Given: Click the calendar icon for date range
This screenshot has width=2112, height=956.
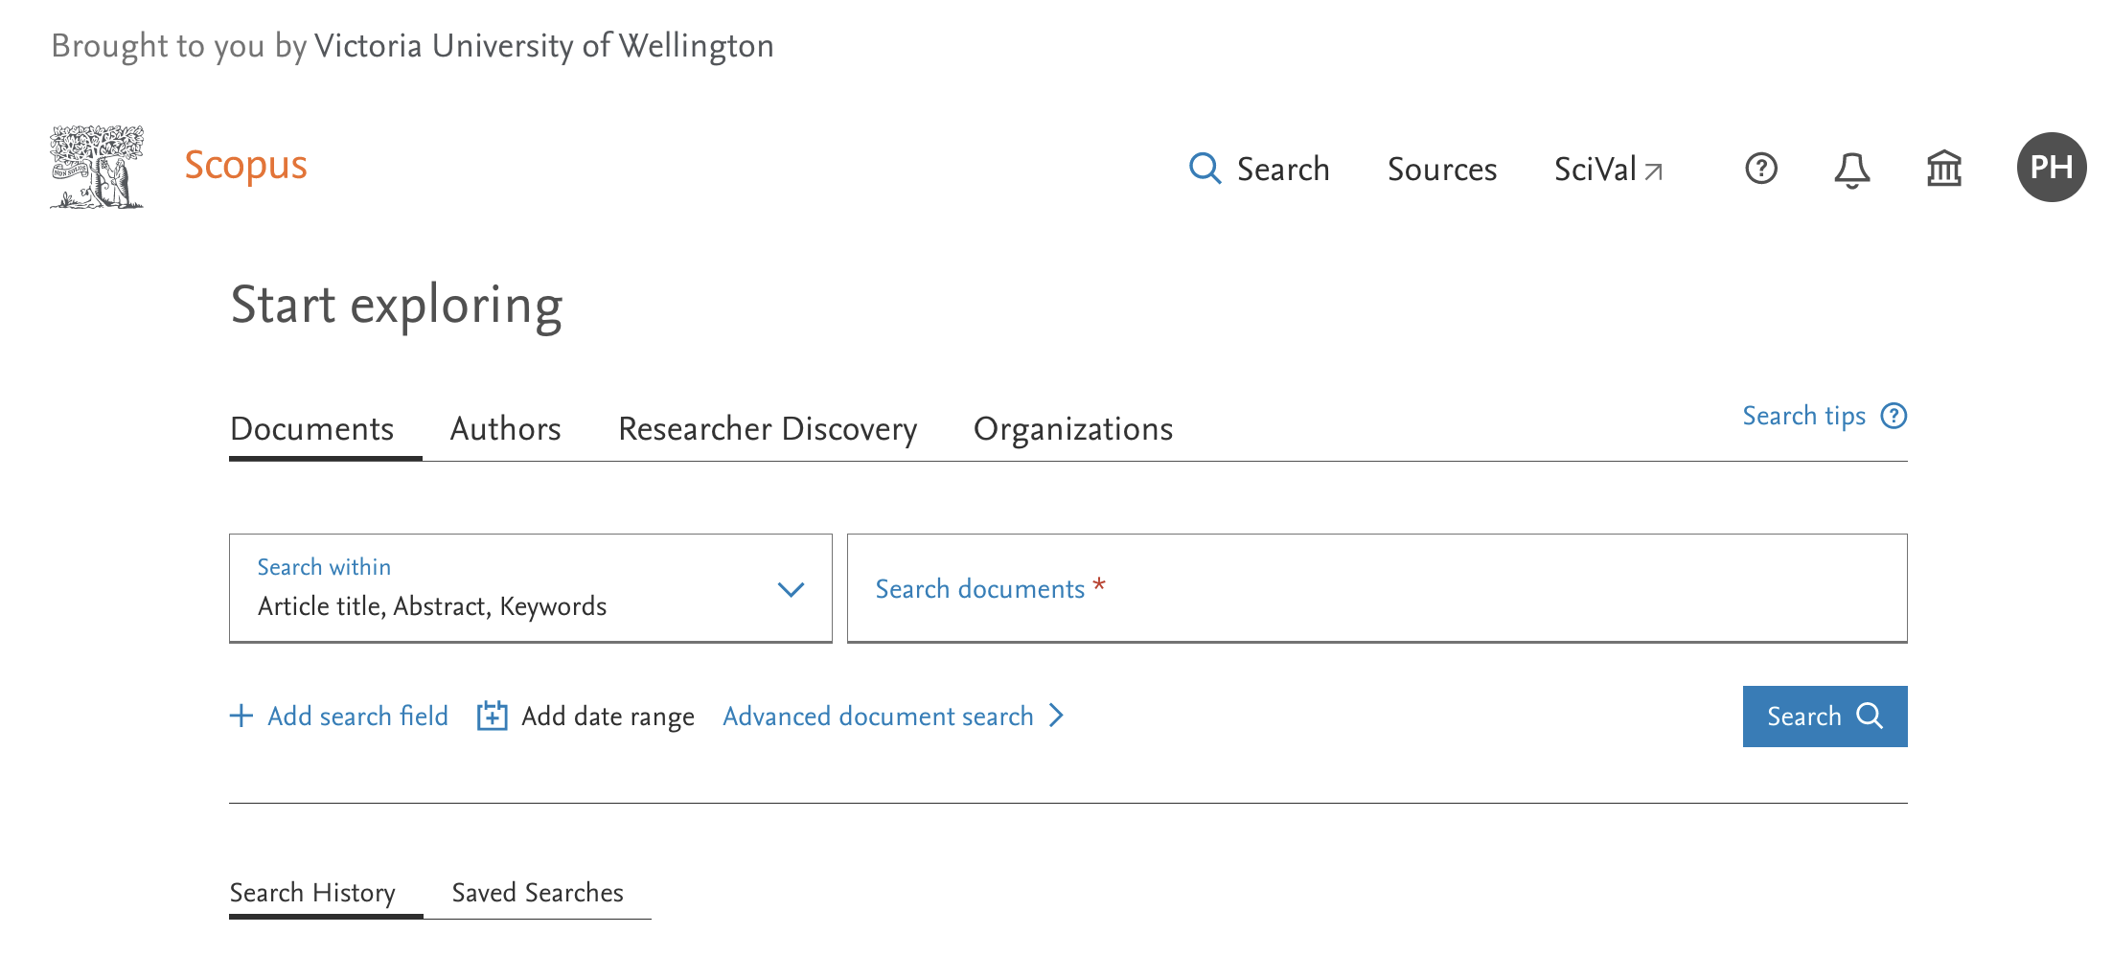Looking at the screenshot, I should [492, 716].
